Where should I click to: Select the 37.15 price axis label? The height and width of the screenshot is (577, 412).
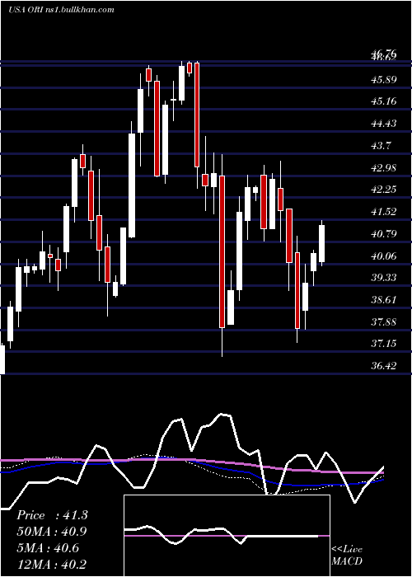pos(384,344)
